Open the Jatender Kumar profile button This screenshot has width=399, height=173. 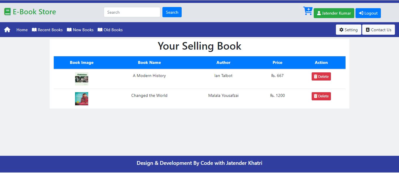[334, 13]
